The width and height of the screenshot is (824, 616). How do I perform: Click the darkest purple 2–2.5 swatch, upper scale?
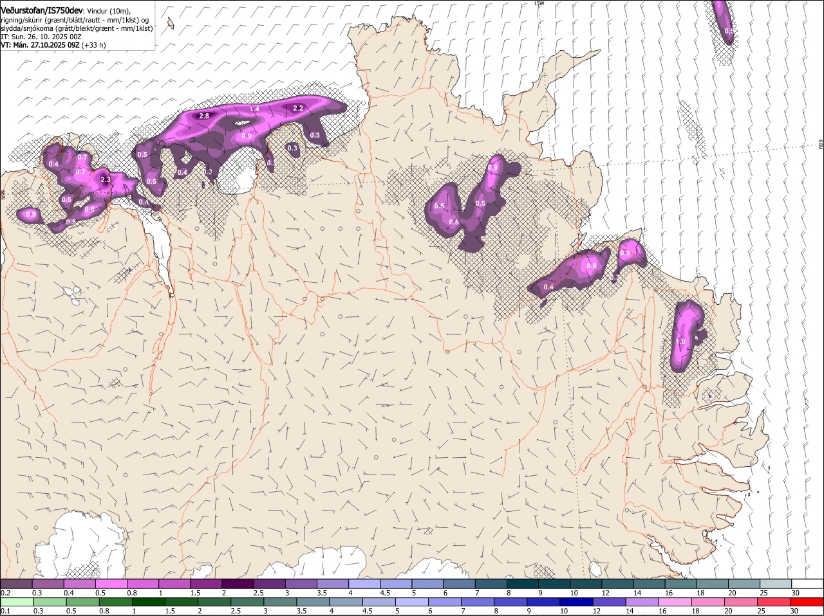[x=238, y=584]
